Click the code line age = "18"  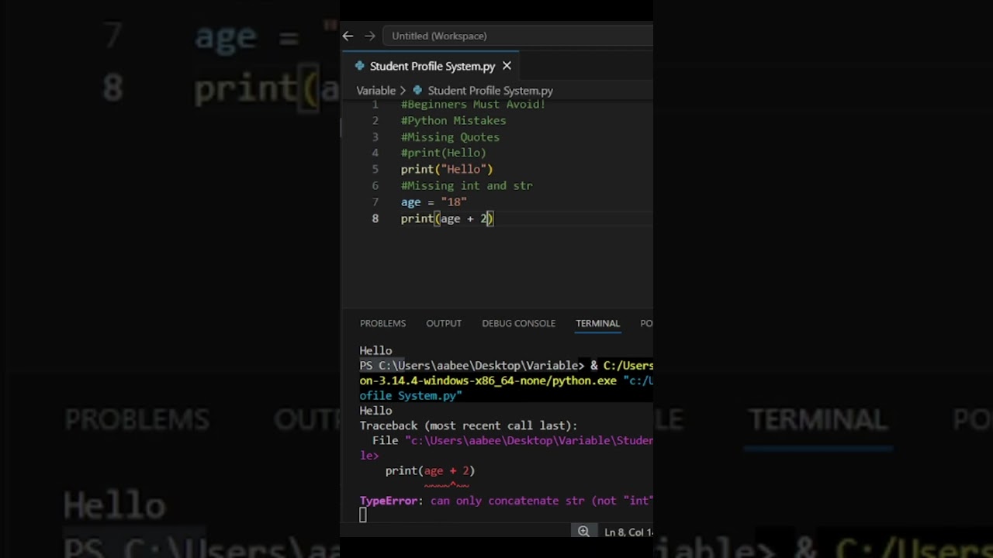434,202
